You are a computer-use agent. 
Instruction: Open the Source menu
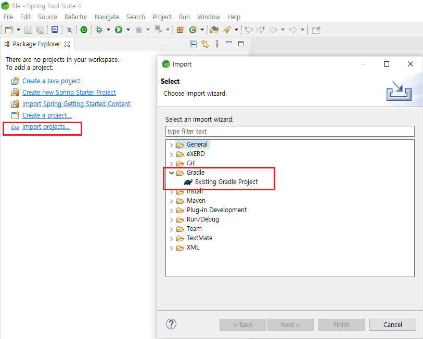pos(47,17)
